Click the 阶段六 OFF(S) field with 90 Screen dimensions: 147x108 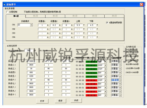coord(48,80)
